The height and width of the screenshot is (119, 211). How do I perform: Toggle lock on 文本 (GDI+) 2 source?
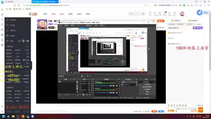pos(92,84)
